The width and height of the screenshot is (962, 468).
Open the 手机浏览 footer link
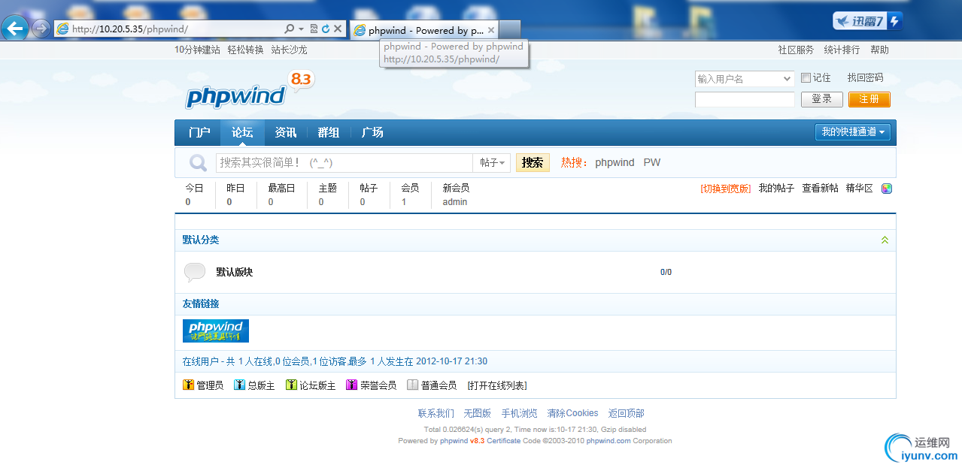(x=520, y=413)
